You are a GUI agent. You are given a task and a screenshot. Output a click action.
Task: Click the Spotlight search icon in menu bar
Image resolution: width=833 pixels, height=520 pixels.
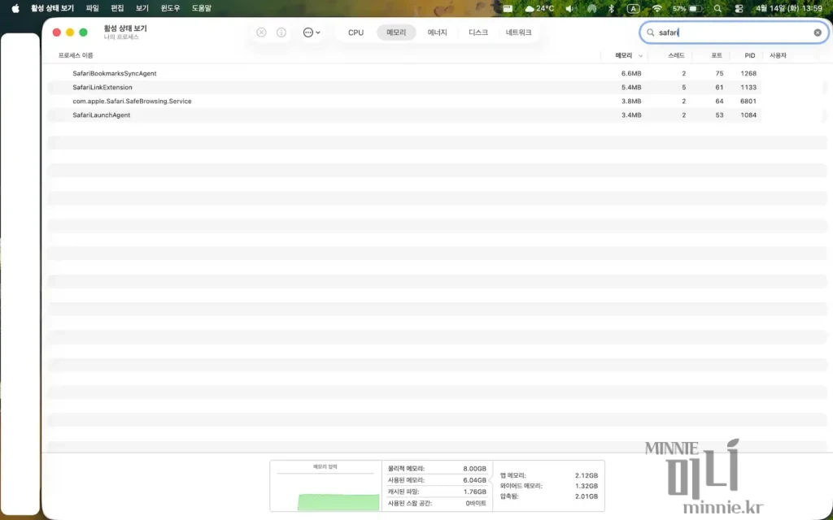coord(717,8)
